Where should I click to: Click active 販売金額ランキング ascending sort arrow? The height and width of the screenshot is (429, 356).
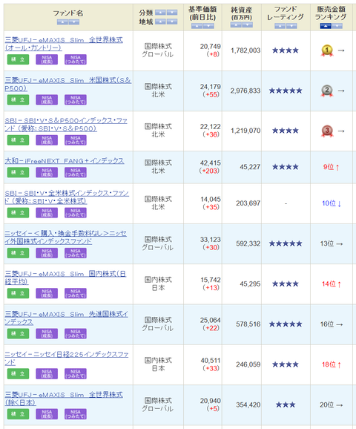(326, 26)
